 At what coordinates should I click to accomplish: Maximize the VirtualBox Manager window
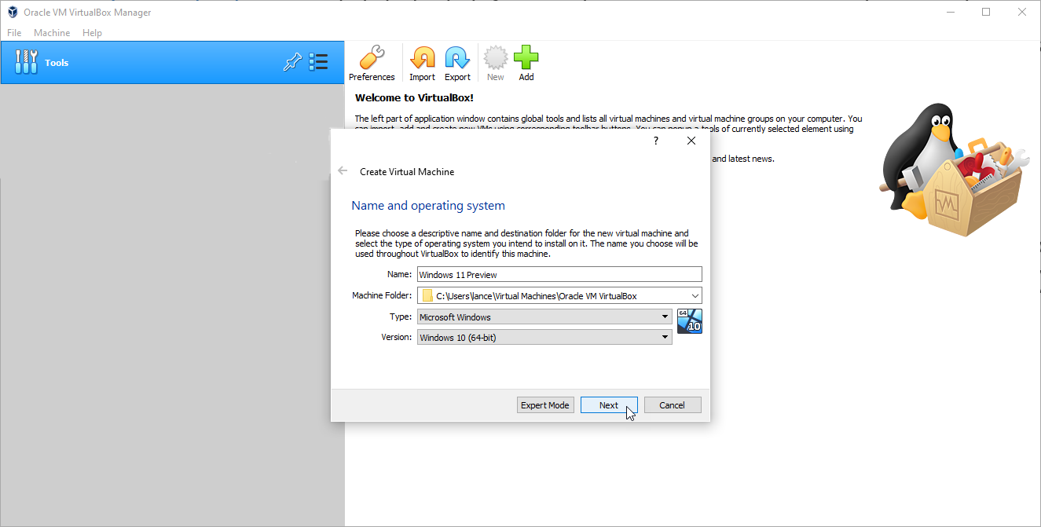click(986, 12)
